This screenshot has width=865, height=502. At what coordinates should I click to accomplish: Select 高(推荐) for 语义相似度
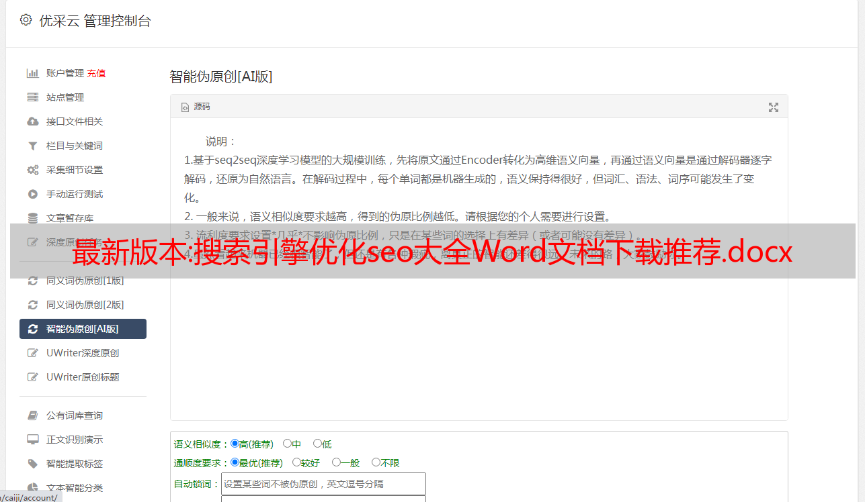[235, 444]
